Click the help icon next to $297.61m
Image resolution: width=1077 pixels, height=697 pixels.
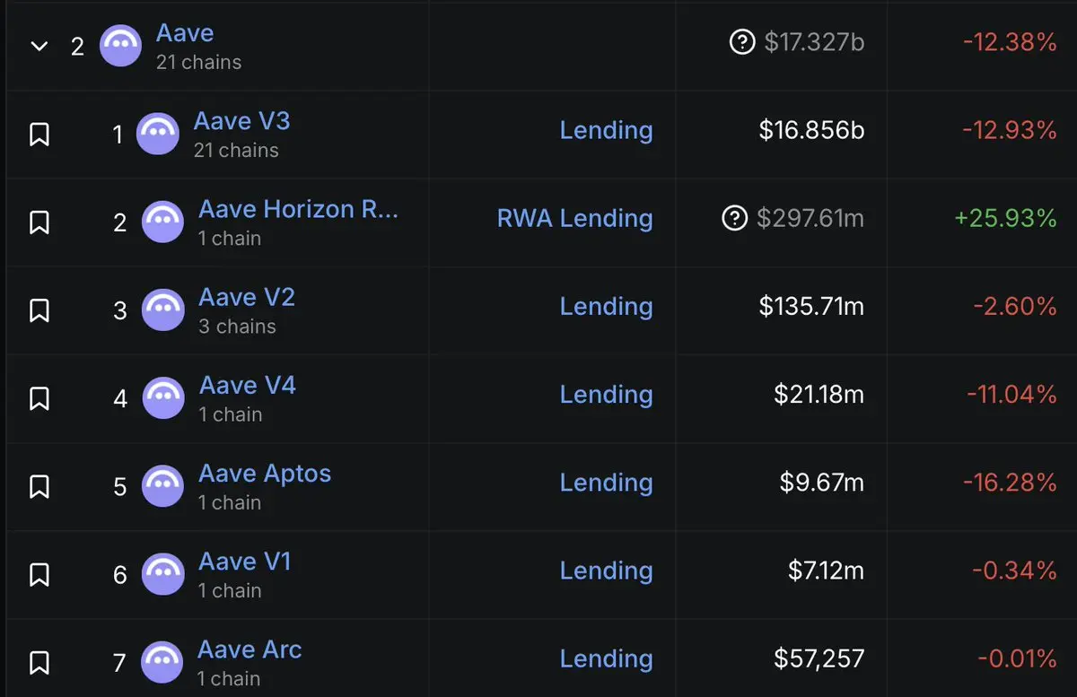[735, 218]
